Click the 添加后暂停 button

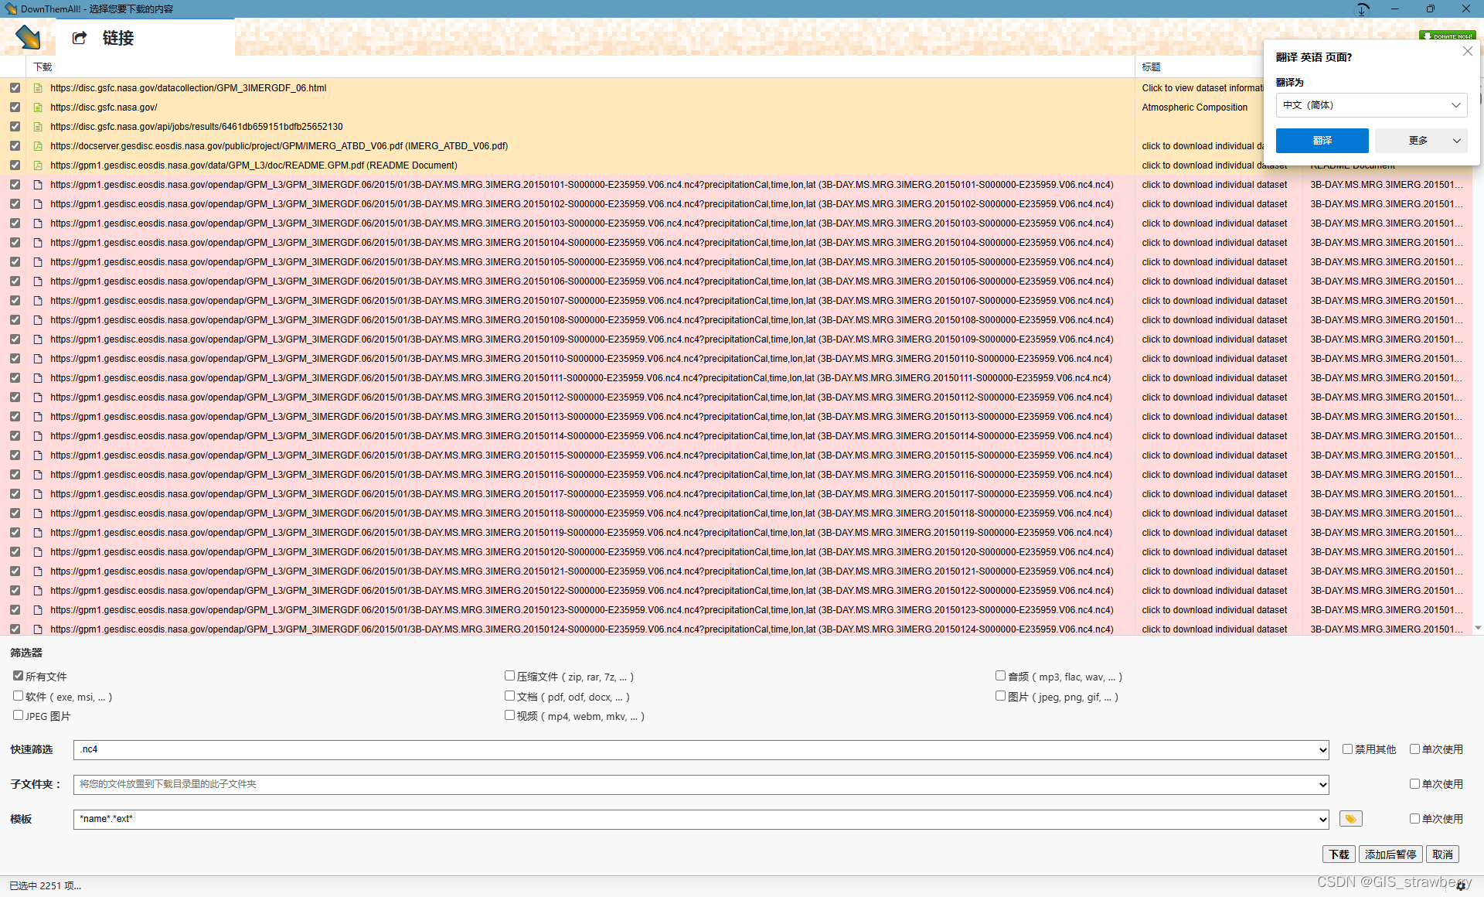(x=1390, y=854)
